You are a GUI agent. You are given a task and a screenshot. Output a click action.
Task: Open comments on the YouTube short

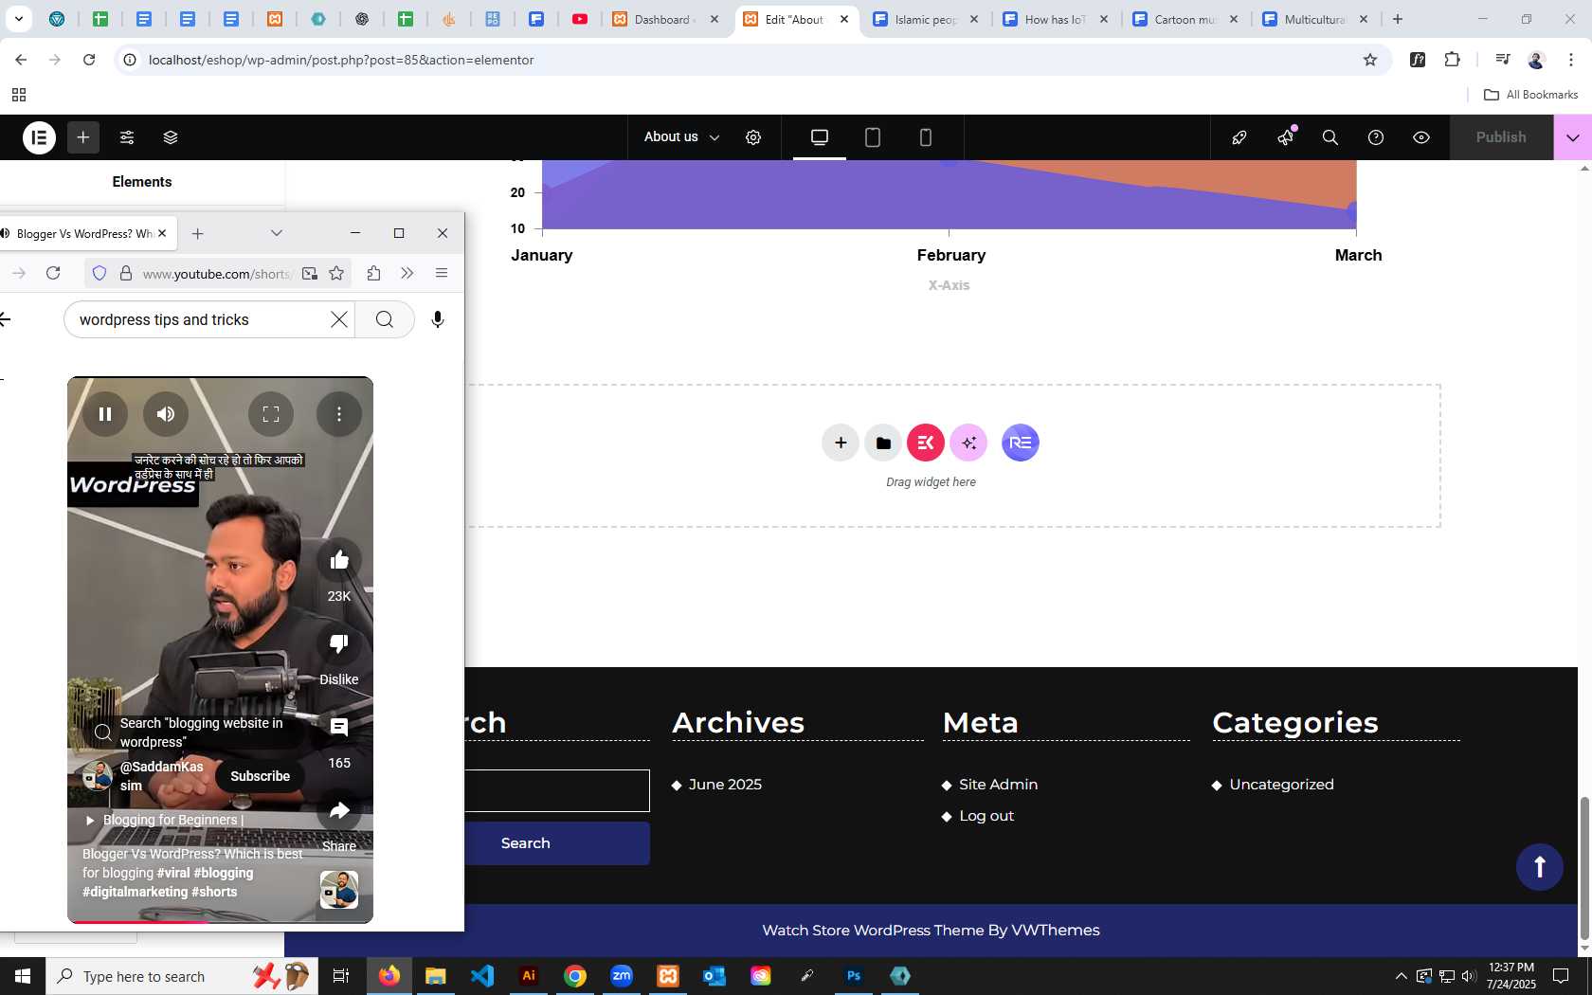[339, 728]
